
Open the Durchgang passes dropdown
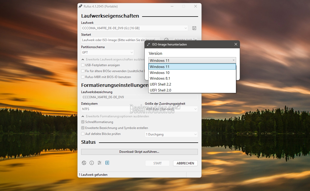[x=171, y=134]
